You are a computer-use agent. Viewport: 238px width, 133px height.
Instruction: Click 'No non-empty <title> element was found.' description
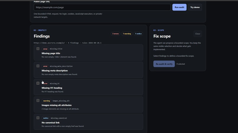59,57
